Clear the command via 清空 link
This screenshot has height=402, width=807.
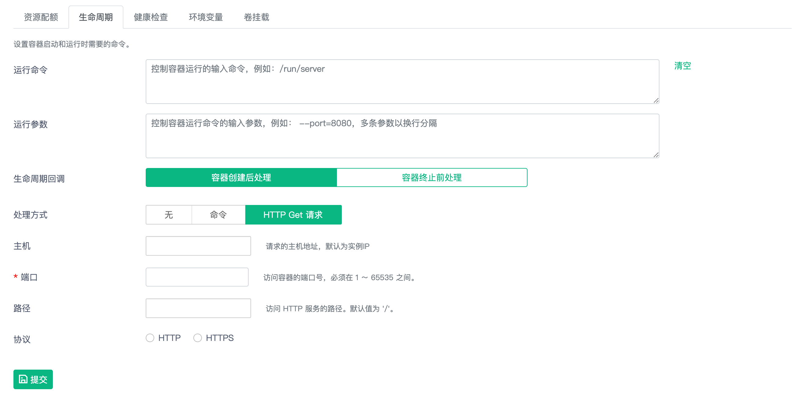[682, 66]
